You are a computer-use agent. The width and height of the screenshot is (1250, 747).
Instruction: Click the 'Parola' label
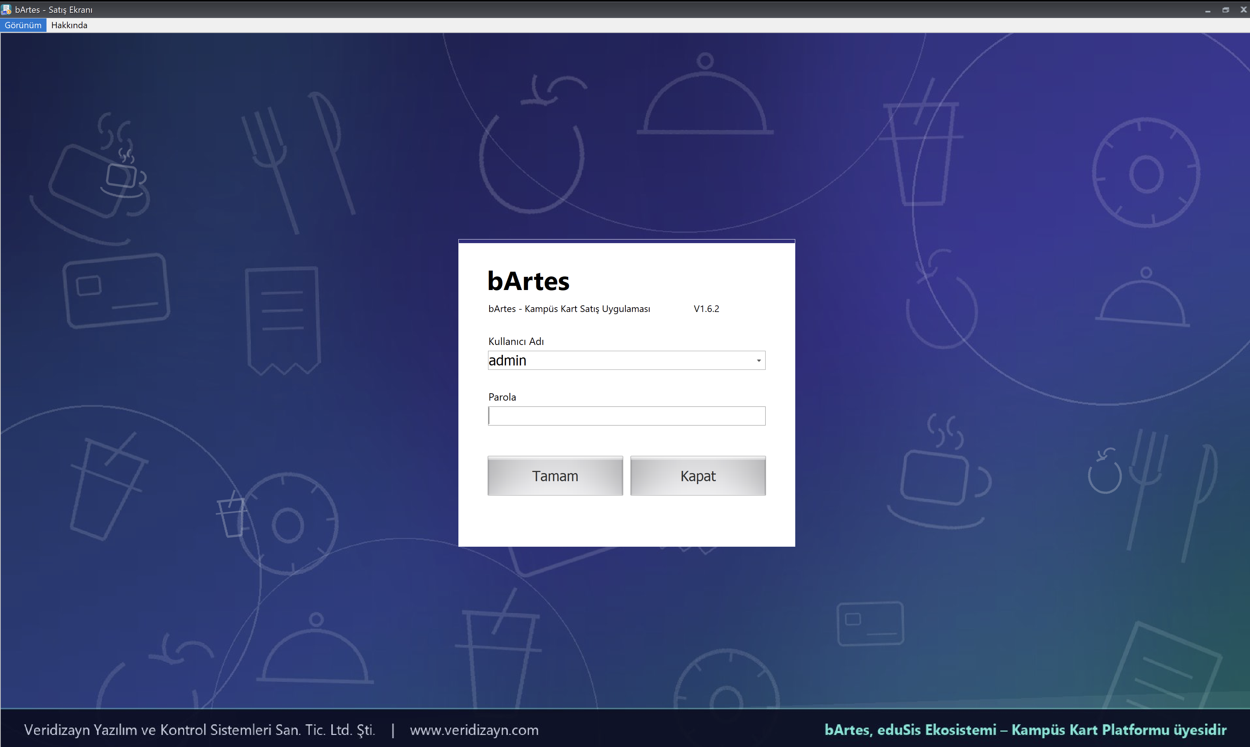click(502, 397)
